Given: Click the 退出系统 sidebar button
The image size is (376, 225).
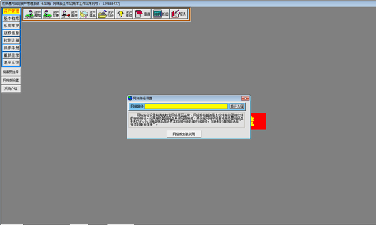Looking at the screenshot, I should click(11, 62).
